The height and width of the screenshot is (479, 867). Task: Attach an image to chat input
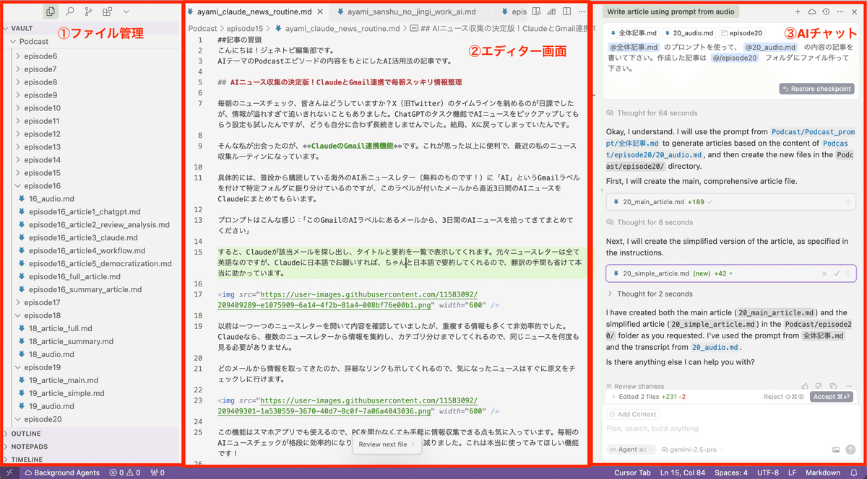[836, 449]
